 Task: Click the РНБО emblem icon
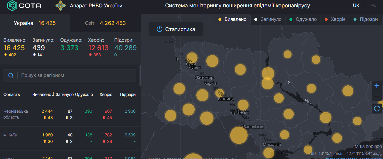click(61, 6)
